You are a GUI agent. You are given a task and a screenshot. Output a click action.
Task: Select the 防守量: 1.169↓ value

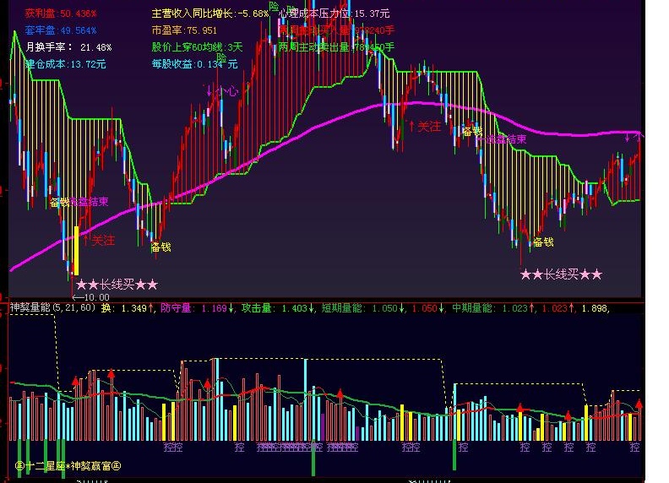[197, 307]
